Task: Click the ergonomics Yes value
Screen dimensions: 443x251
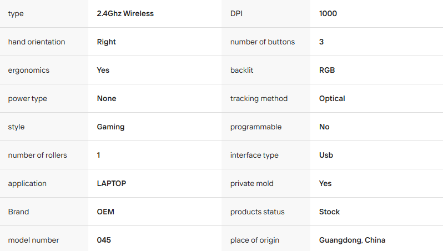Action: point(103,70)
